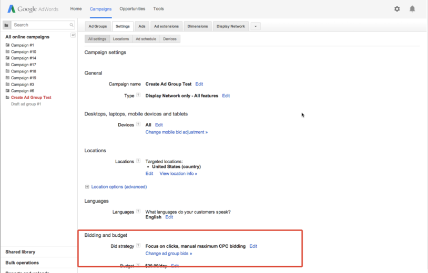Open help for Bid strategy
This screenshot has width=428, height=273.
(x=138, y=246)
